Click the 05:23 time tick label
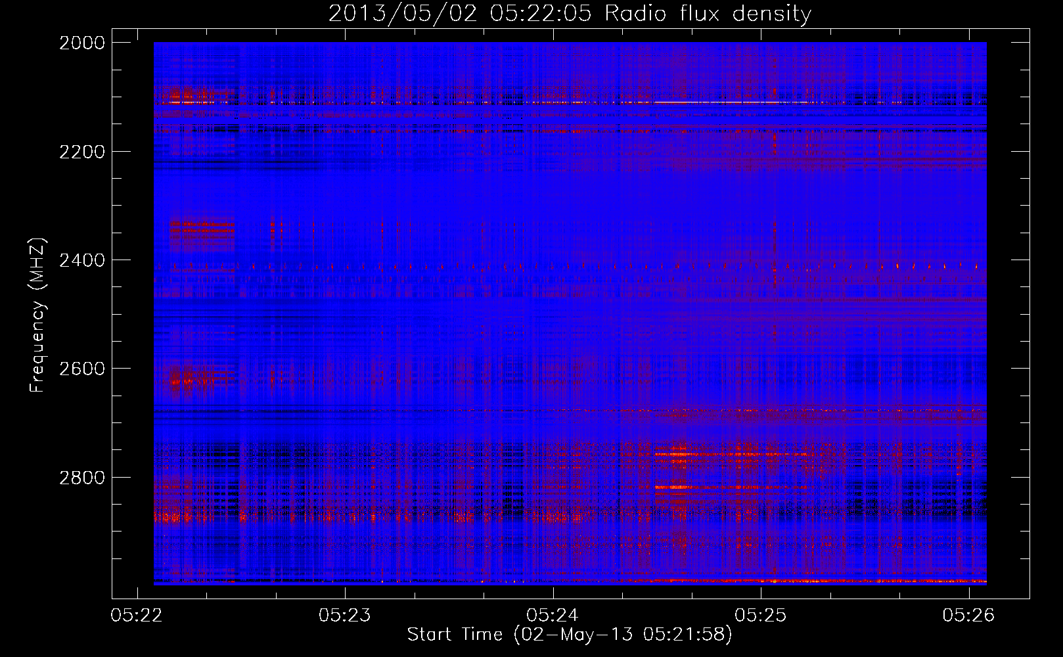 click(345, 616)
